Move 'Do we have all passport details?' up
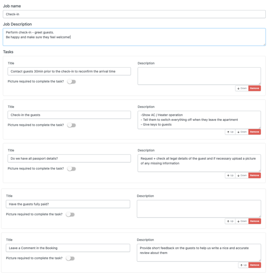This screenshot has width=268, height=276. click(230, 175)
